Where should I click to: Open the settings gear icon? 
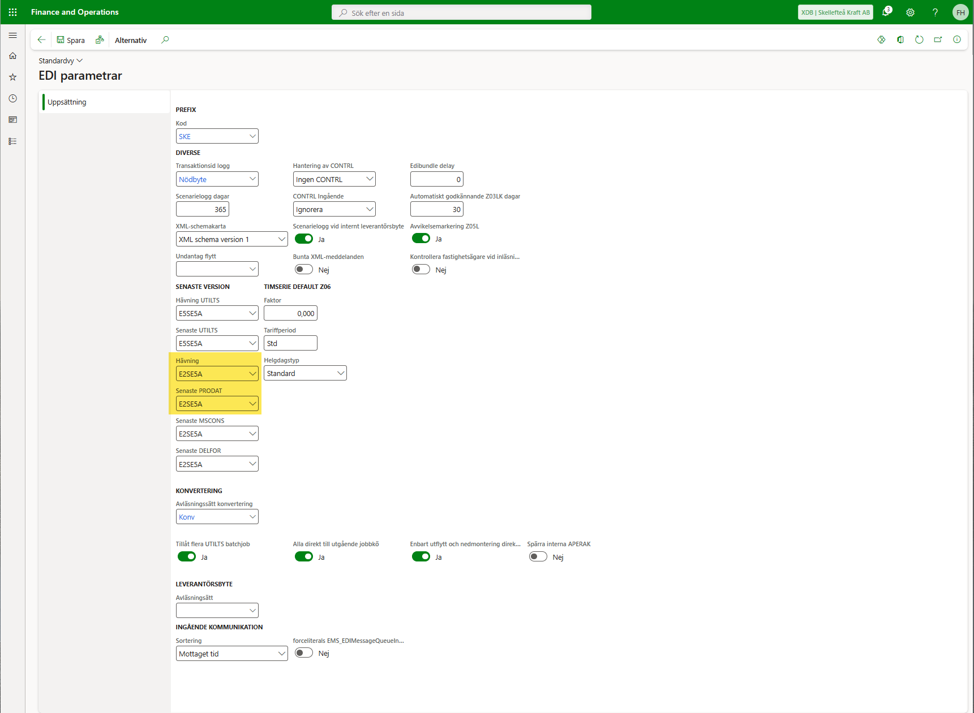[910, 12]
